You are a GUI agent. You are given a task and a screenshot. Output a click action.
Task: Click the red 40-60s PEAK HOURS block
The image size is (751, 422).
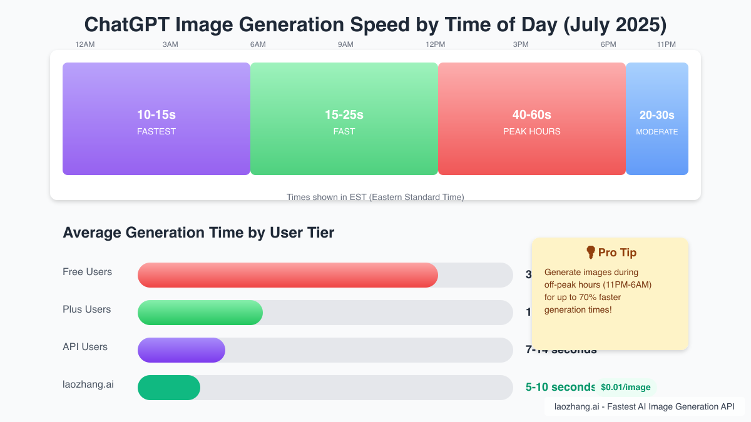(532, 119)
